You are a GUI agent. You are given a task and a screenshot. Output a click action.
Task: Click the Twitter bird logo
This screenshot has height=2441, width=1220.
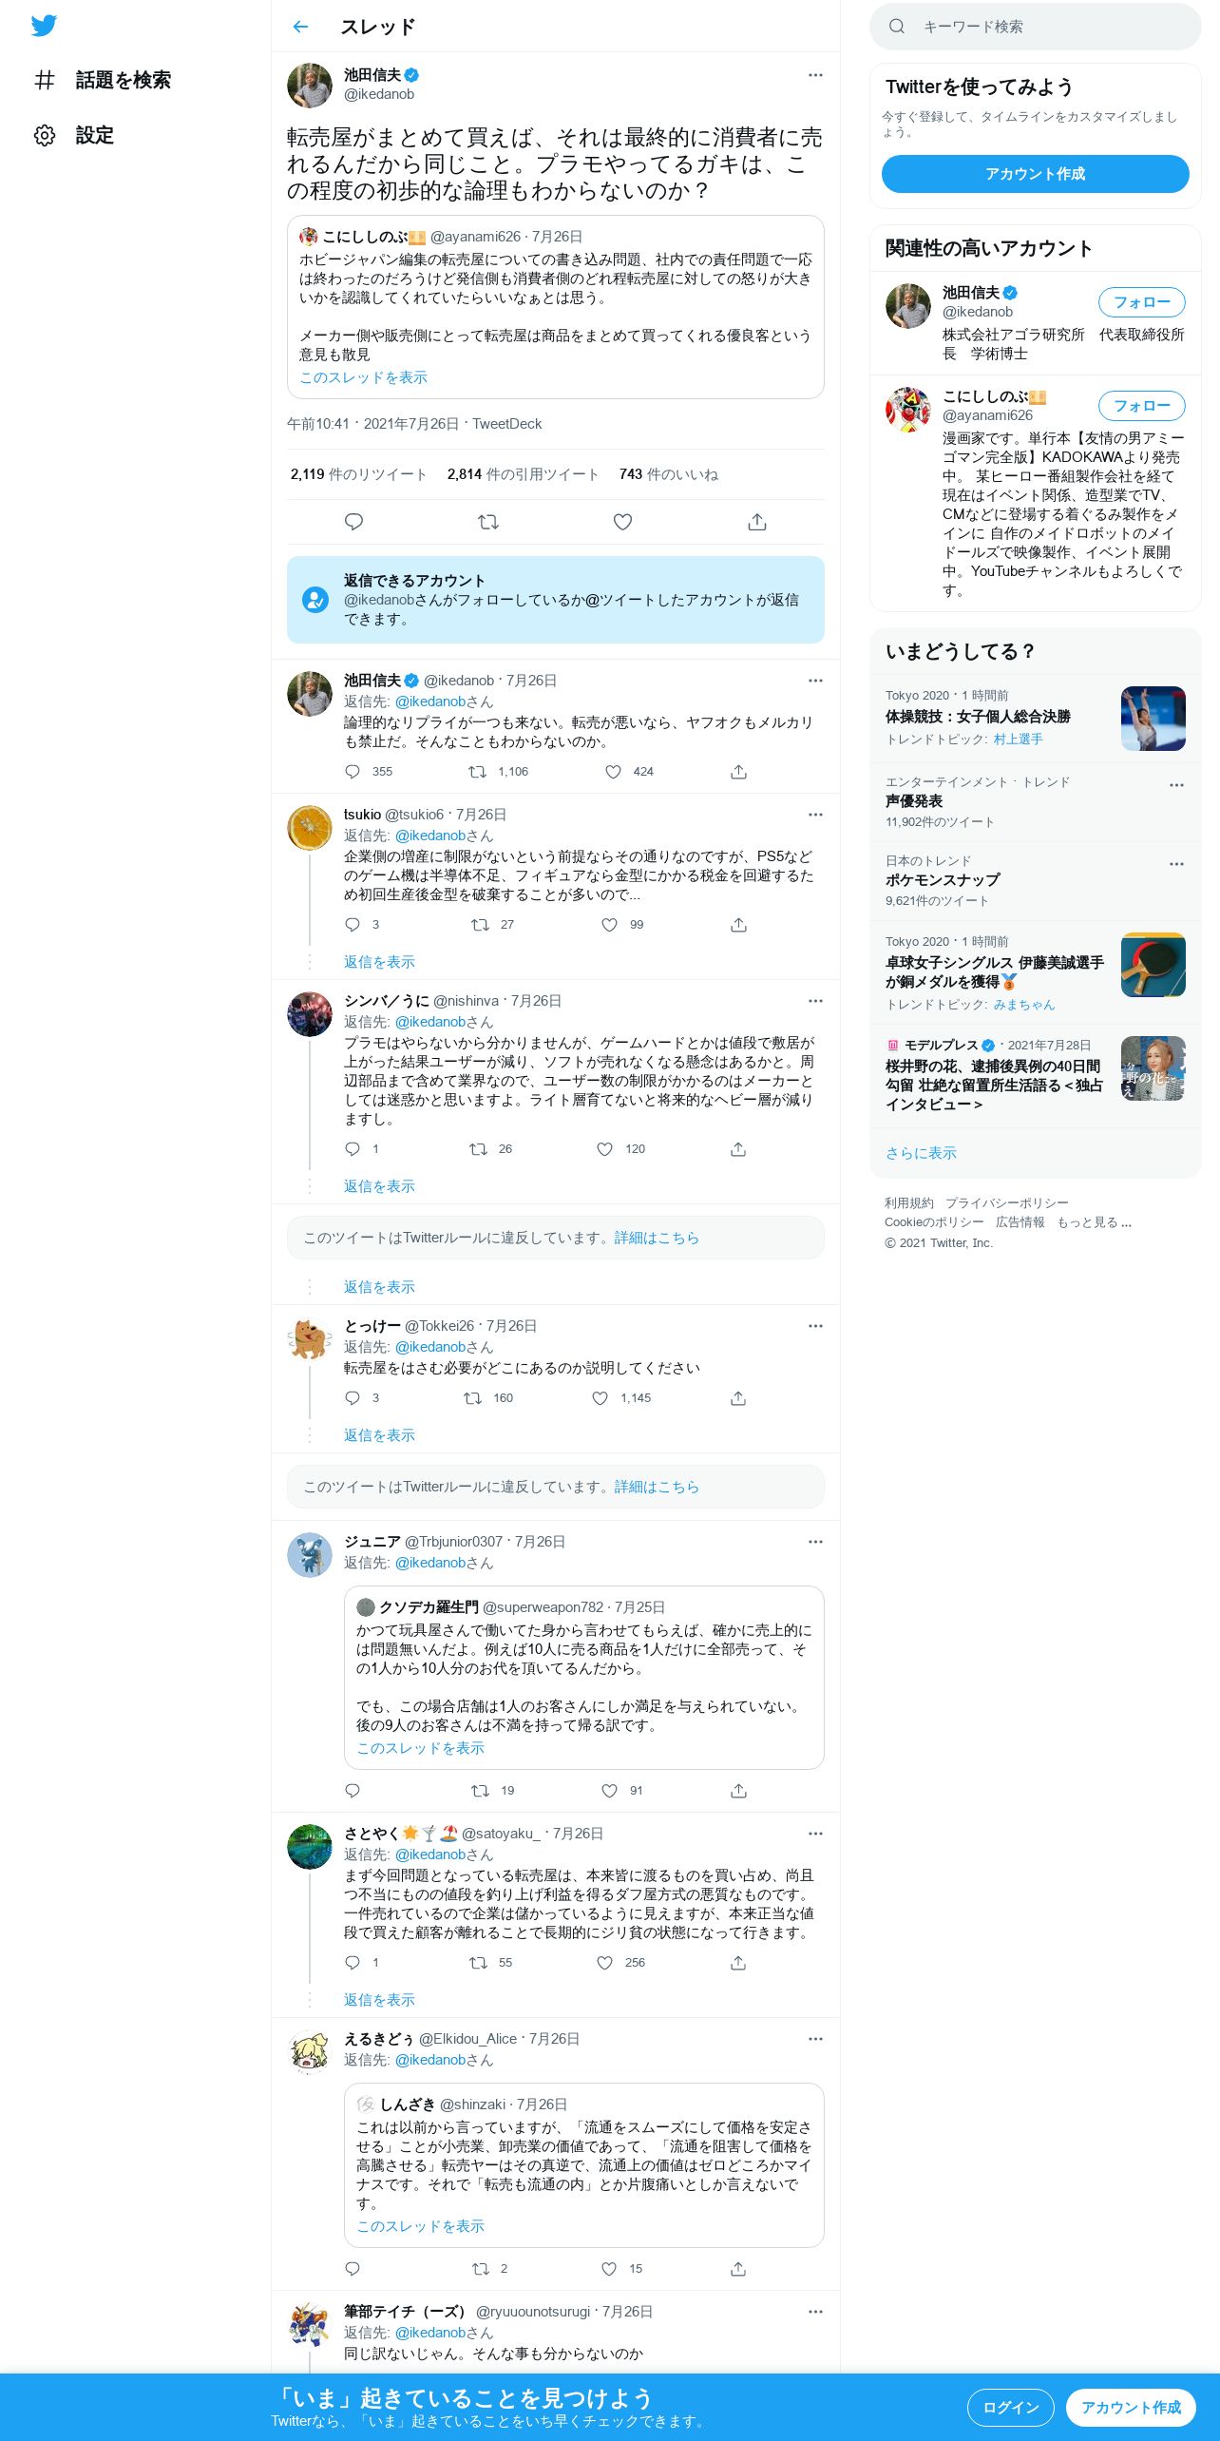[44, 26]
